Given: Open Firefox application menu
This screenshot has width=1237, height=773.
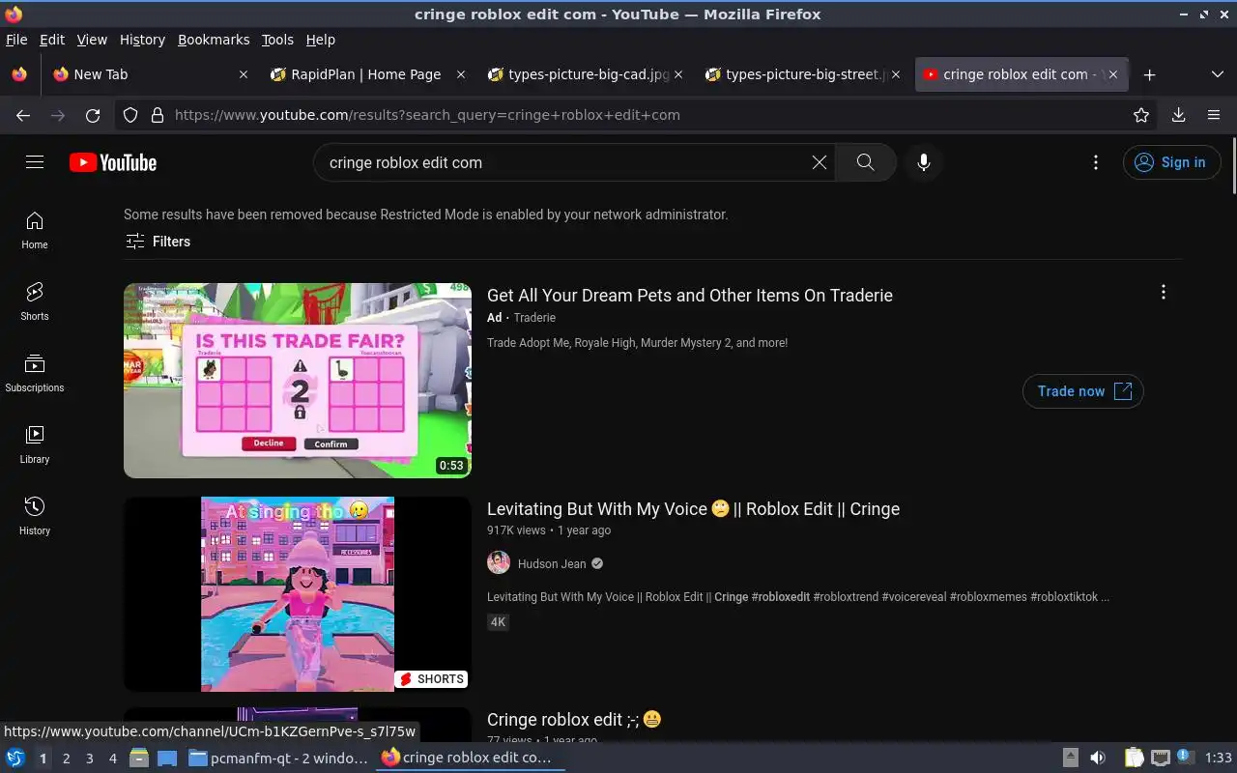Looking at the screenshot, I should (x=1214, y=115).
